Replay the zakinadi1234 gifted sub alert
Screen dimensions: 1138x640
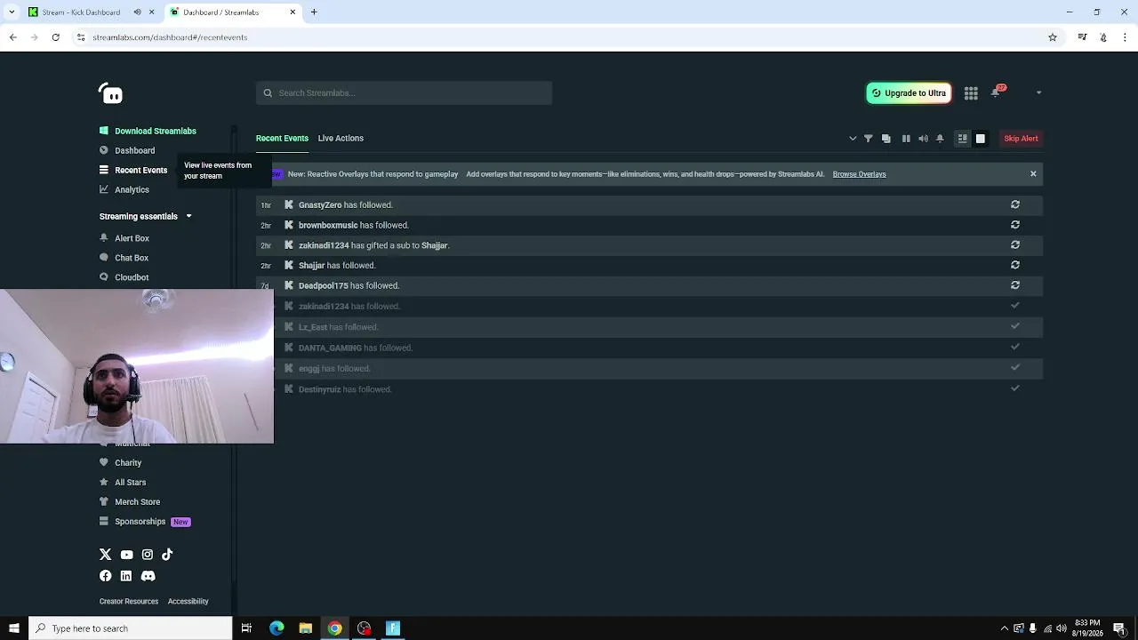click(x=1014, y=244)
